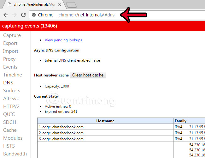Open the Import section
205x158 pixels.
(11, 51)
